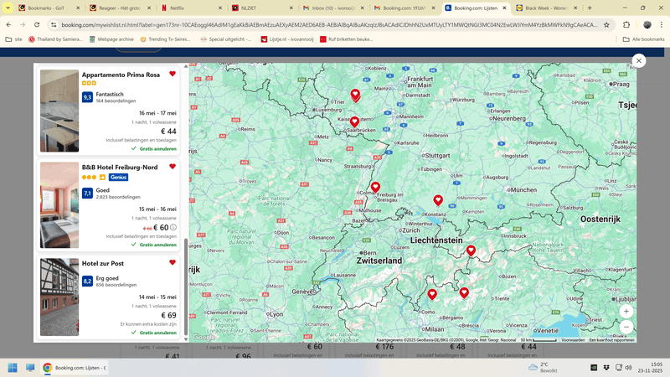Select the map pin at Freiburg im Breisgau
The image size is (670, 377).
[x=375, y=187]
